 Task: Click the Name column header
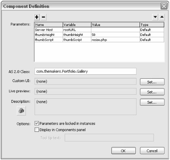[x=48, y=25]
